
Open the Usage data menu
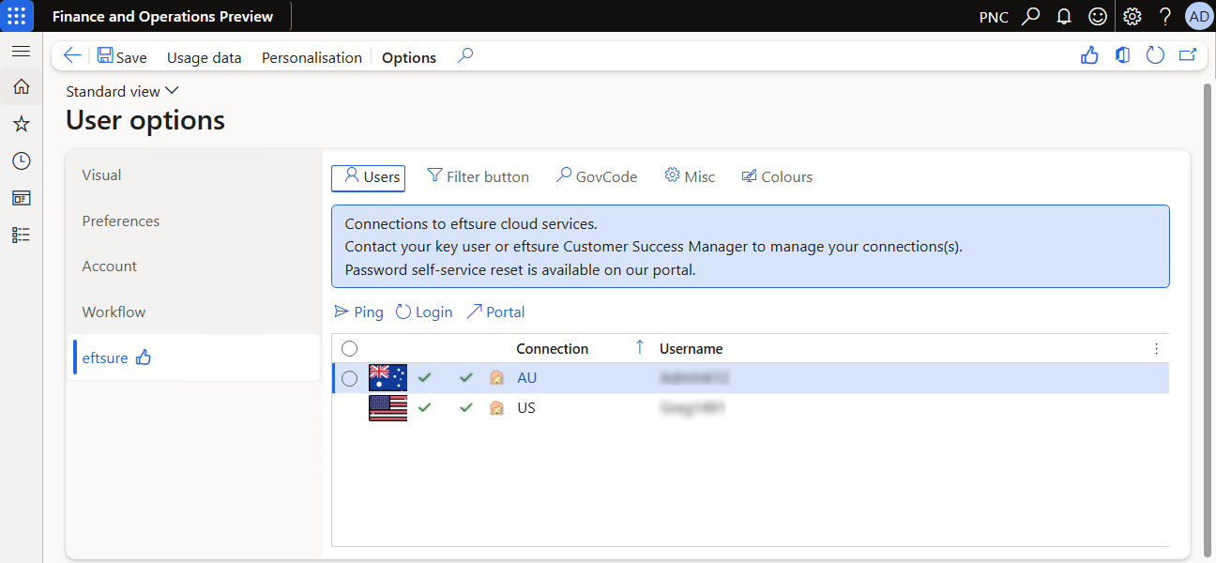204,57
